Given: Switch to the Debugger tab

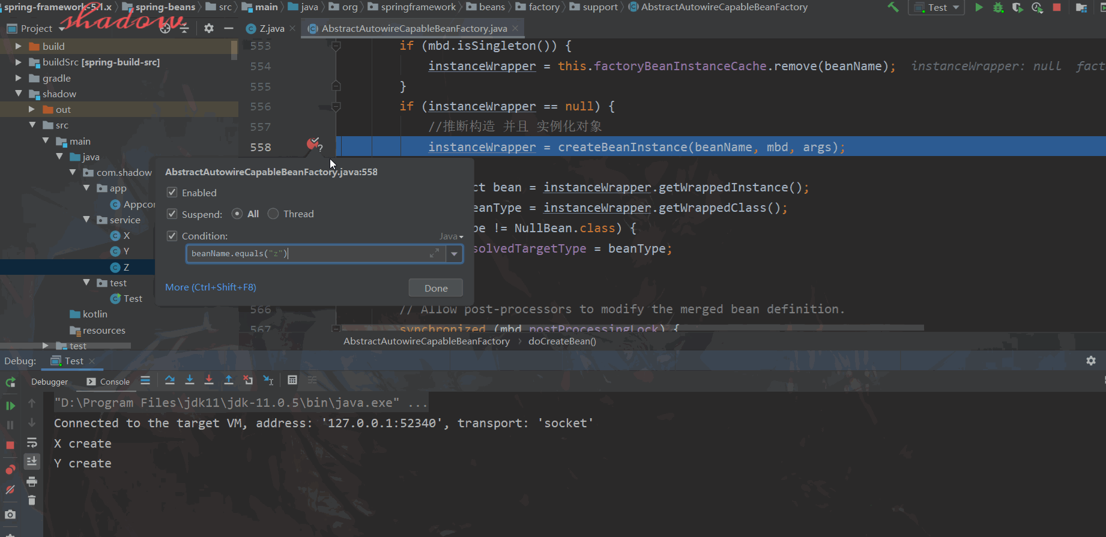Looking at the screenshot, I should [49, 382].
